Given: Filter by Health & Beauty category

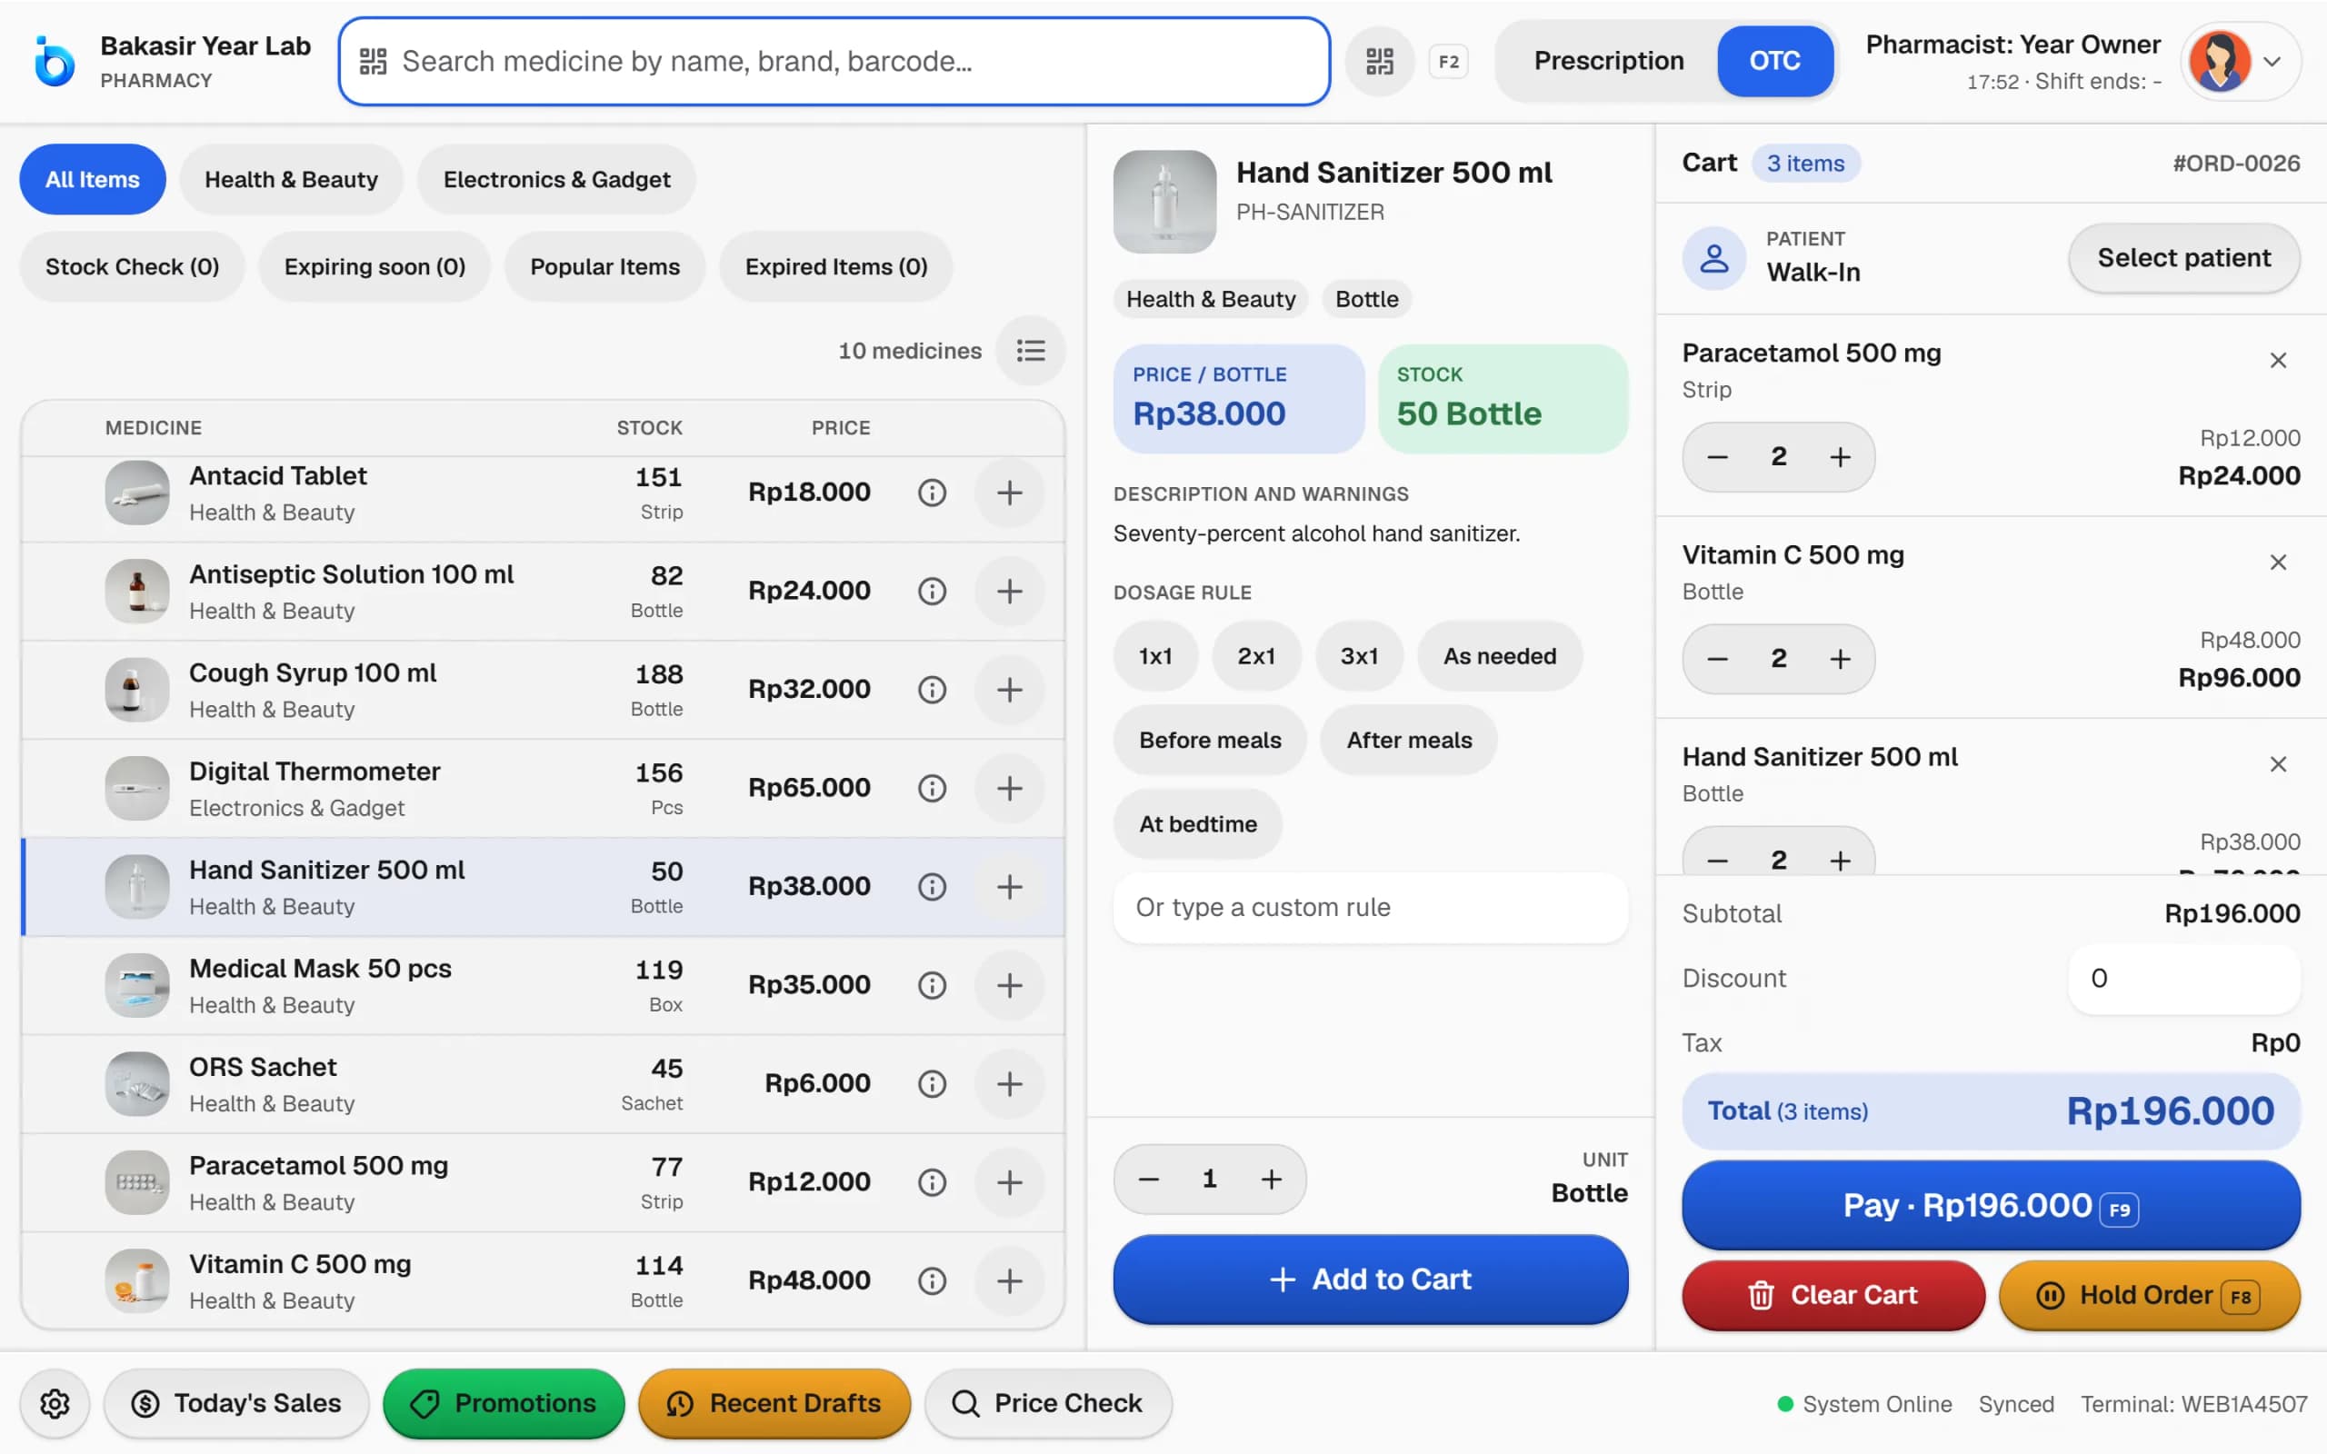Looking at the screenshot, I should (290, 180).
